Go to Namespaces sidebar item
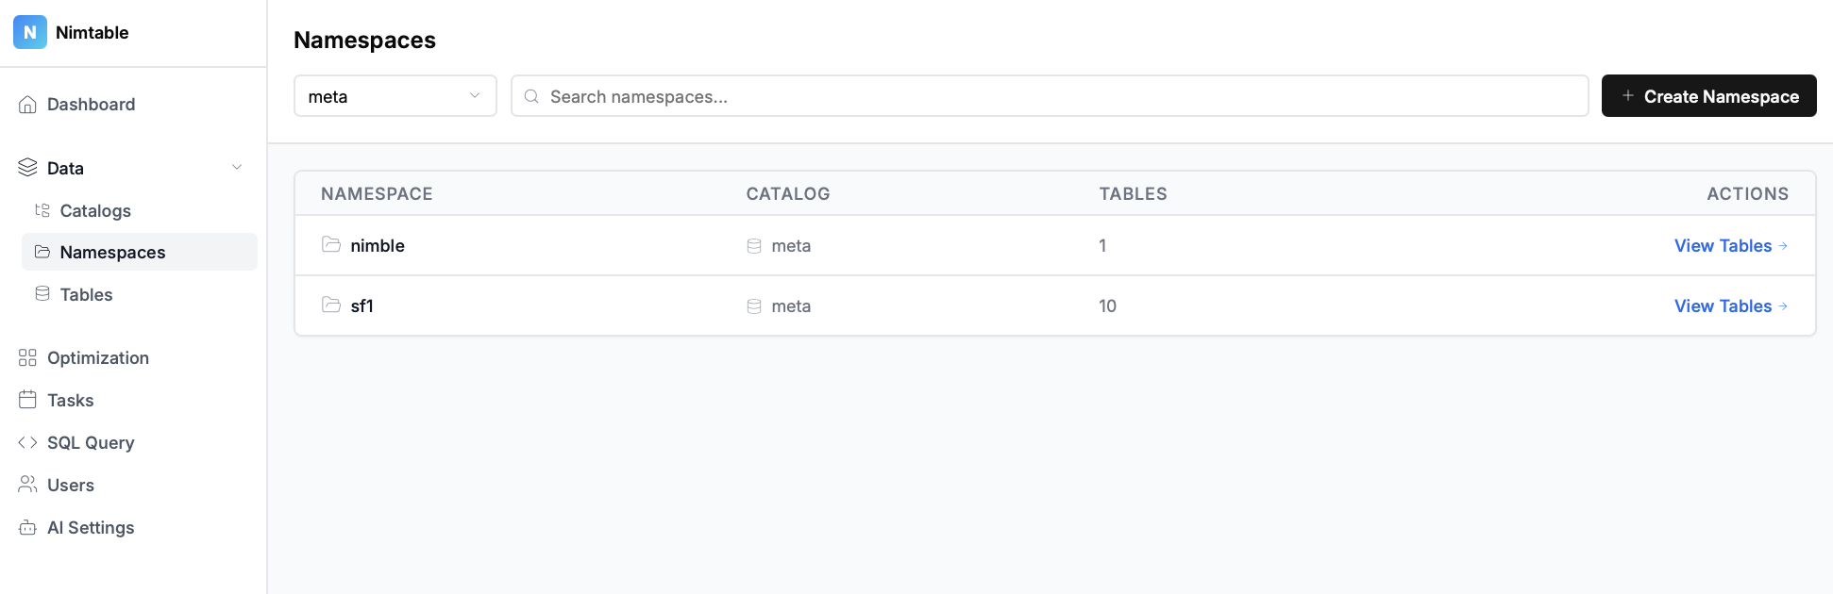The height and width of the screenshot is (594, 1833). [112, 253]
